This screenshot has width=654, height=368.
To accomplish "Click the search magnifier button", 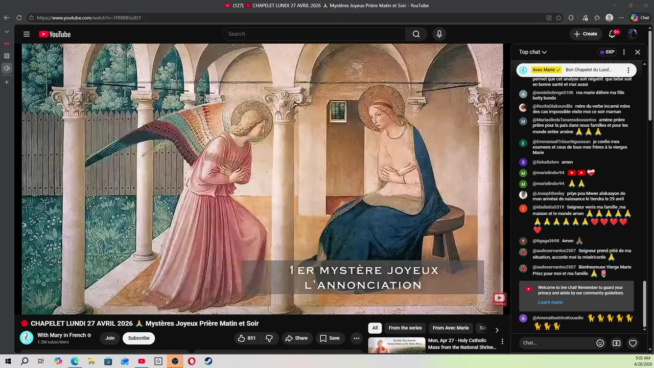I will point(416,34).
